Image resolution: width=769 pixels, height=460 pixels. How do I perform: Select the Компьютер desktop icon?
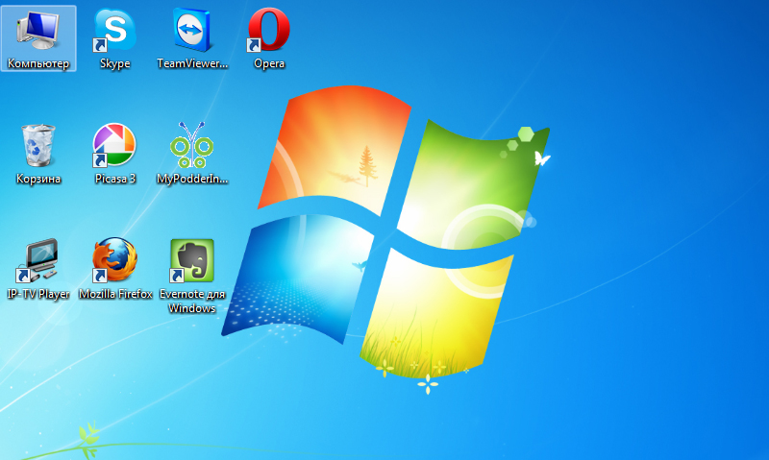[x=38, y=30]
